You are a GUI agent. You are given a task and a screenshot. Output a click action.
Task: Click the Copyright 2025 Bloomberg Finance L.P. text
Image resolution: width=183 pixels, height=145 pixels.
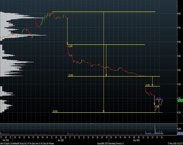(111, 144)
